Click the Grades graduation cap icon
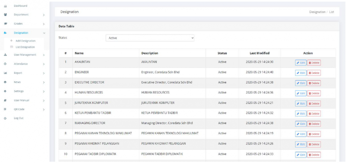Screen dimensions: 346x163 click(x=5, y=24)
